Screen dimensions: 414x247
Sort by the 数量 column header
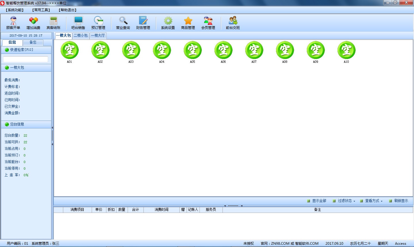pyautogui.click(x=122, y=210)
